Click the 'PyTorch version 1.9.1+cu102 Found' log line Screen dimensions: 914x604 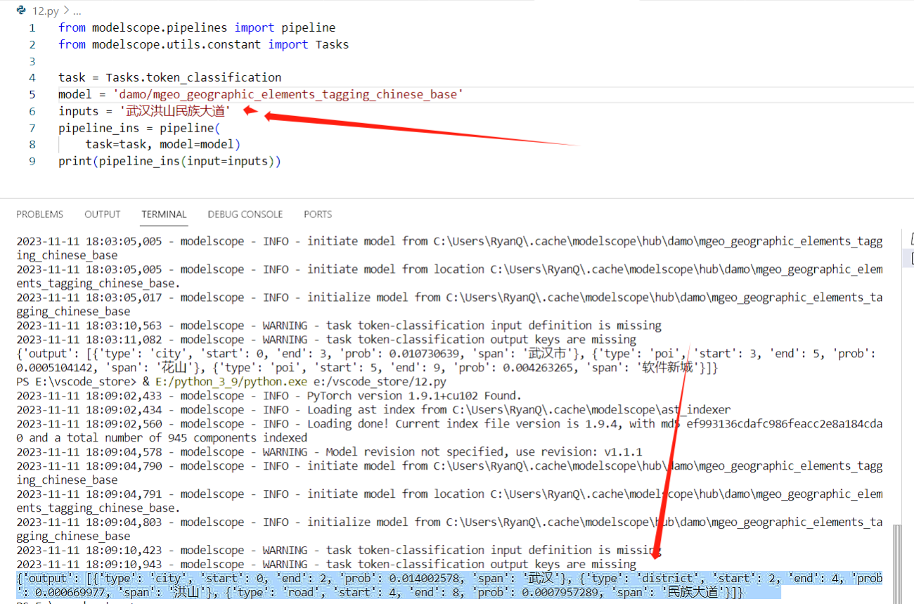(x=269, y=396)
